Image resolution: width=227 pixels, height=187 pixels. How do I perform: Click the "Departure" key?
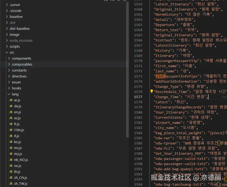(165, 25)
